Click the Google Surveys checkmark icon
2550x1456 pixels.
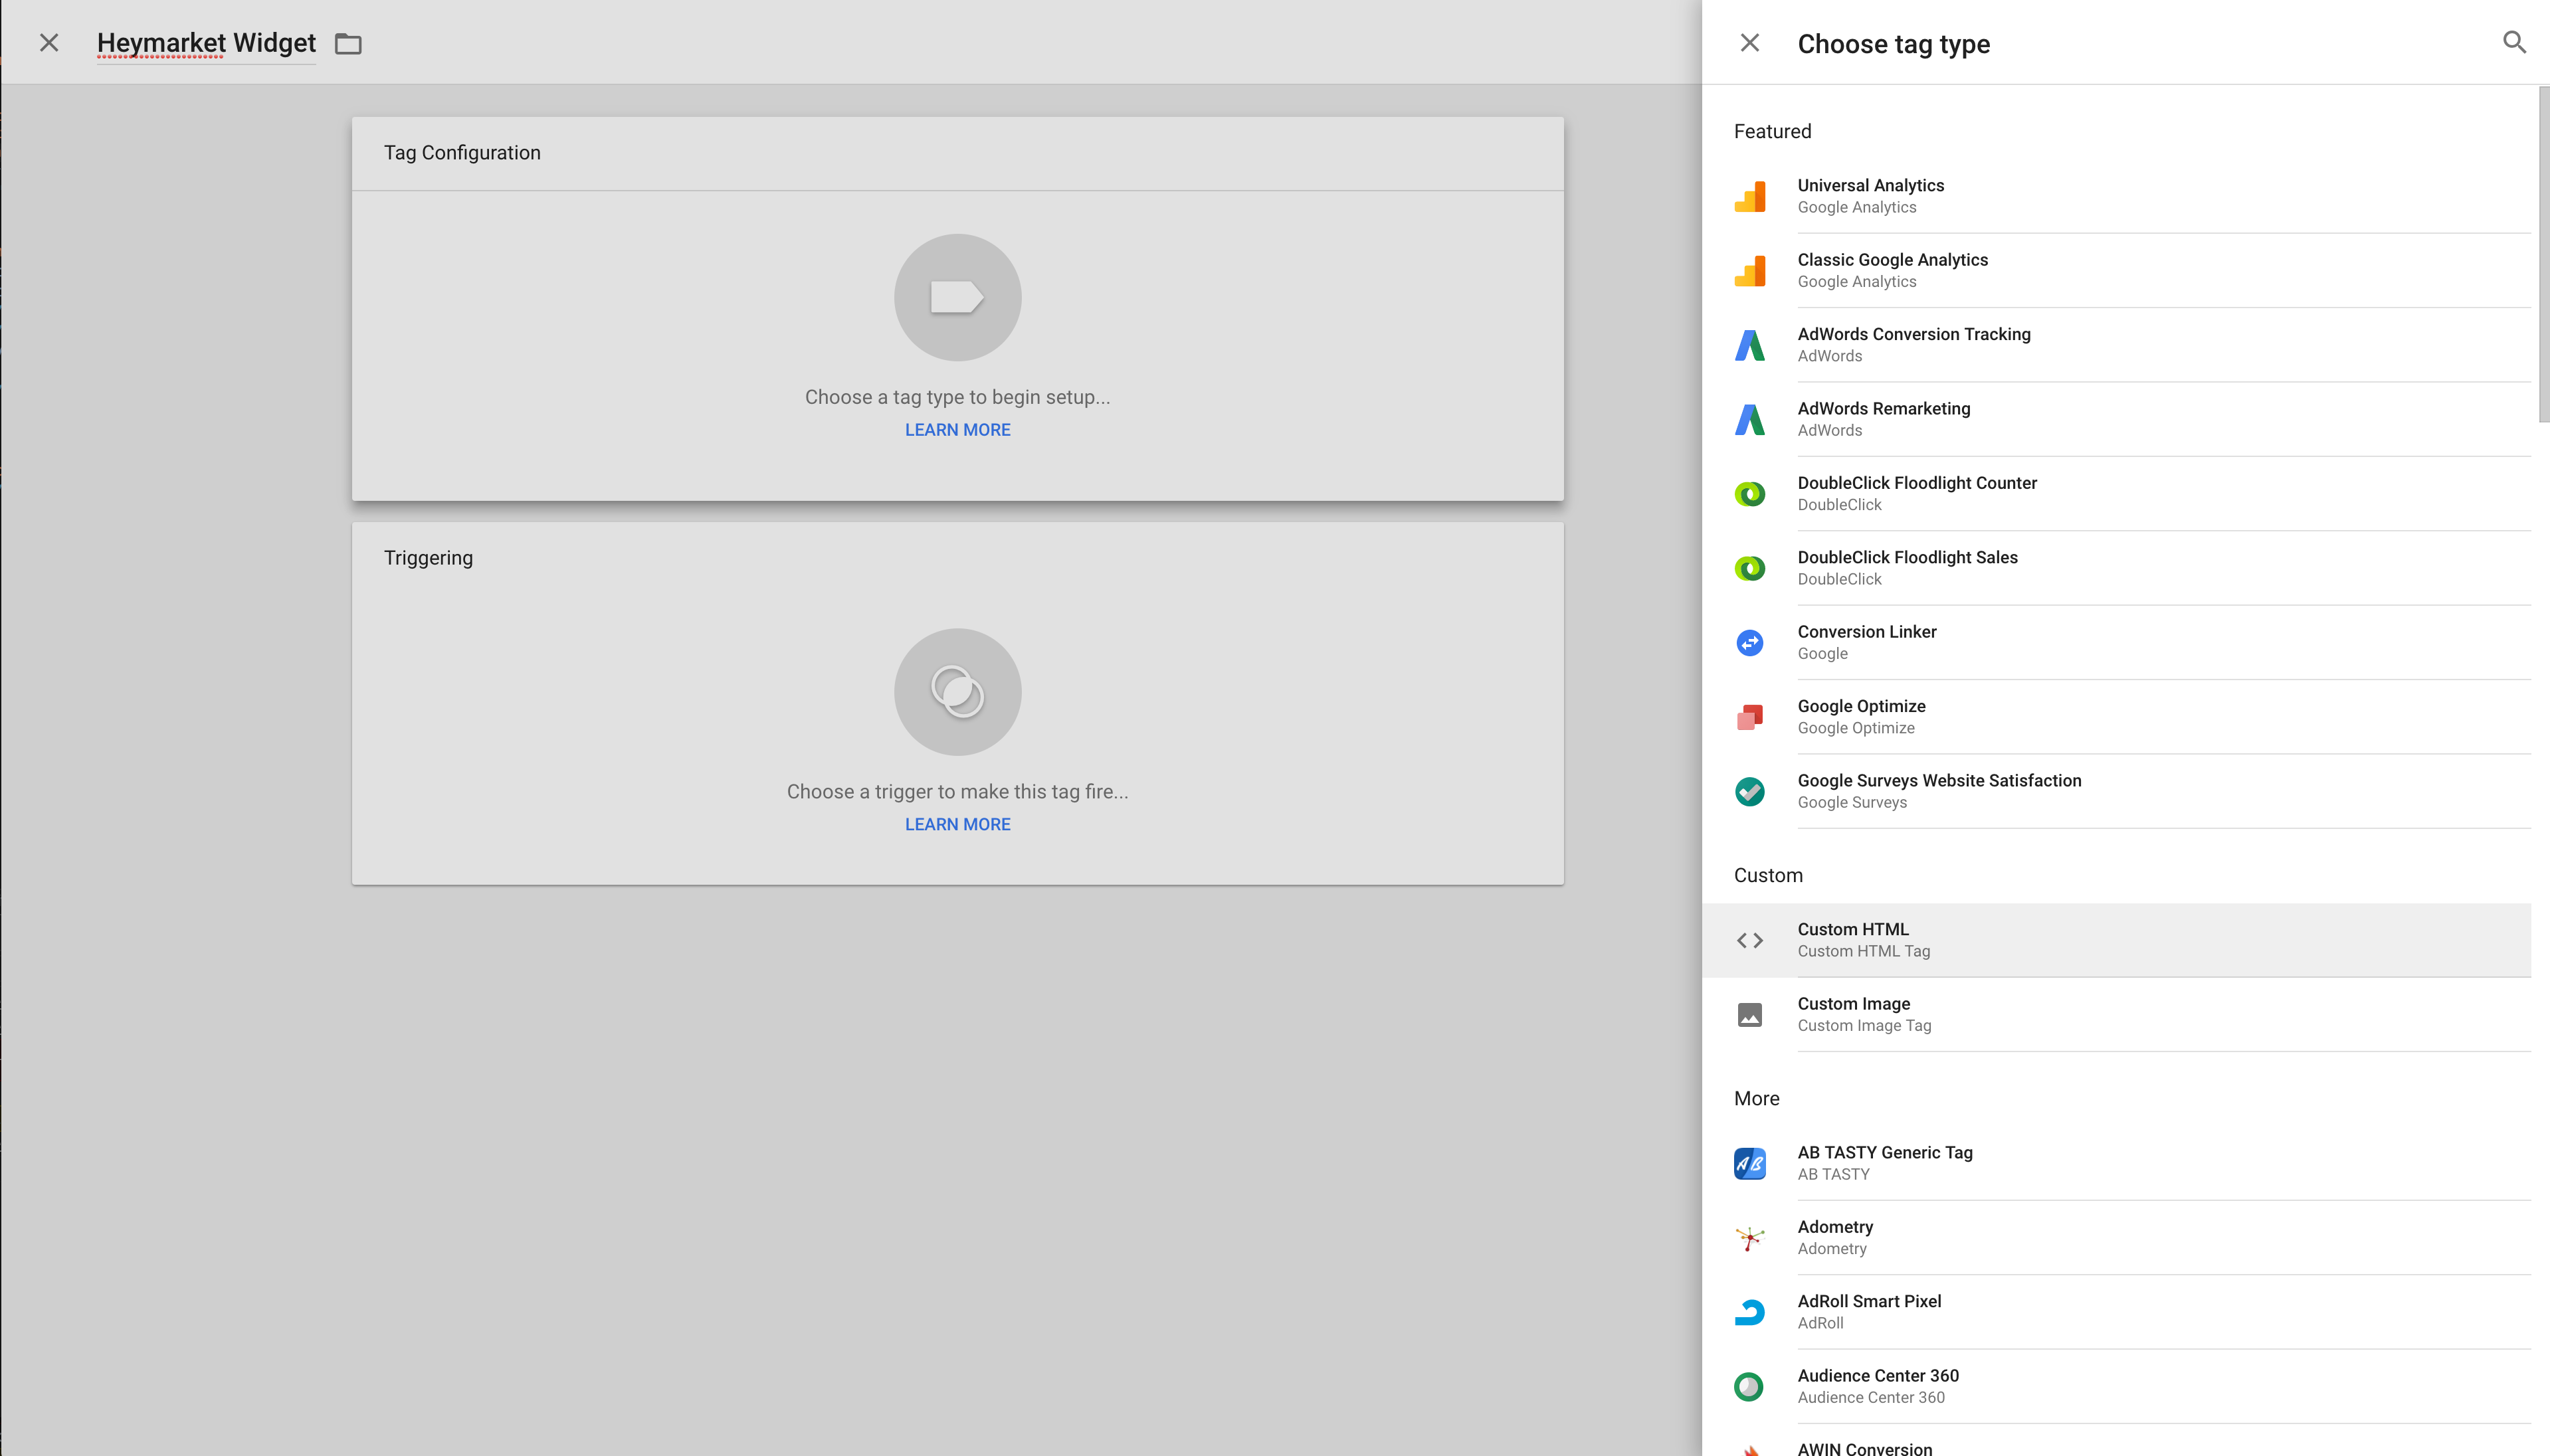[x=1749, y=792]
